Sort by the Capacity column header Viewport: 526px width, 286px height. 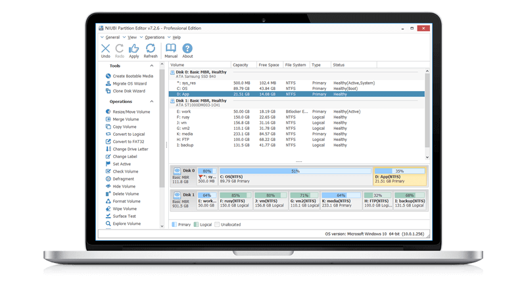(243, 65)
